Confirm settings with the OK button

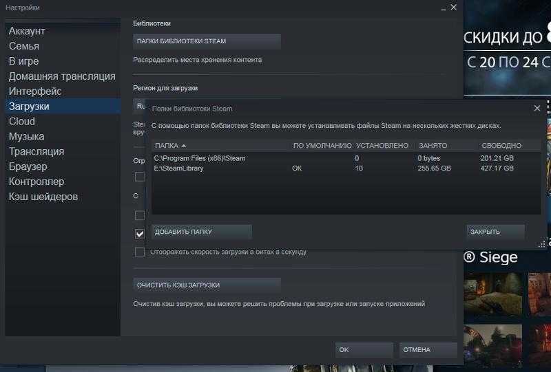[364, 350]
